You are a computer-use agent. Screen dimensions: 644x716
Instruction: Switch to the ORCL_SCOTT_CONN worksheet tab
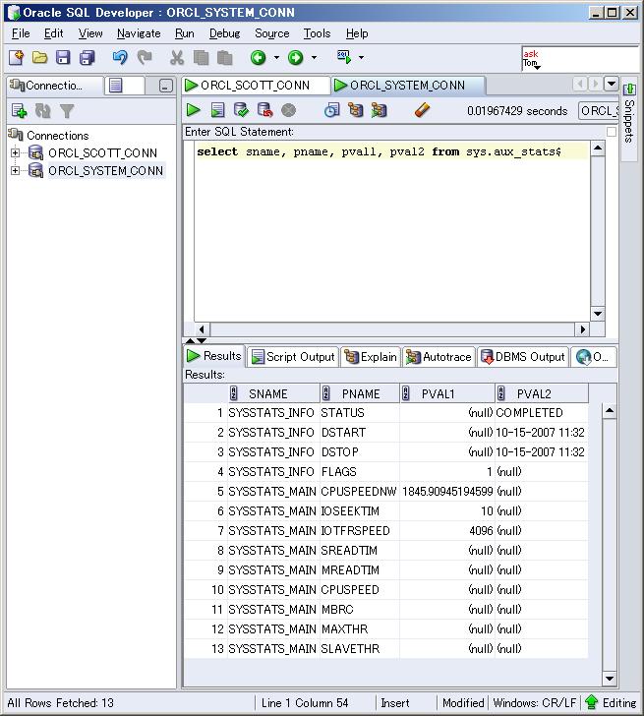pos(255,86)
